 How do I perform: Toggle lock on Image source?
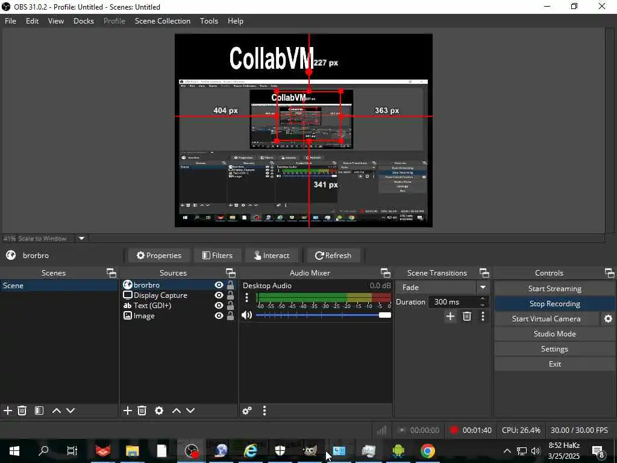pyautogui.click(x=231, y=315)
